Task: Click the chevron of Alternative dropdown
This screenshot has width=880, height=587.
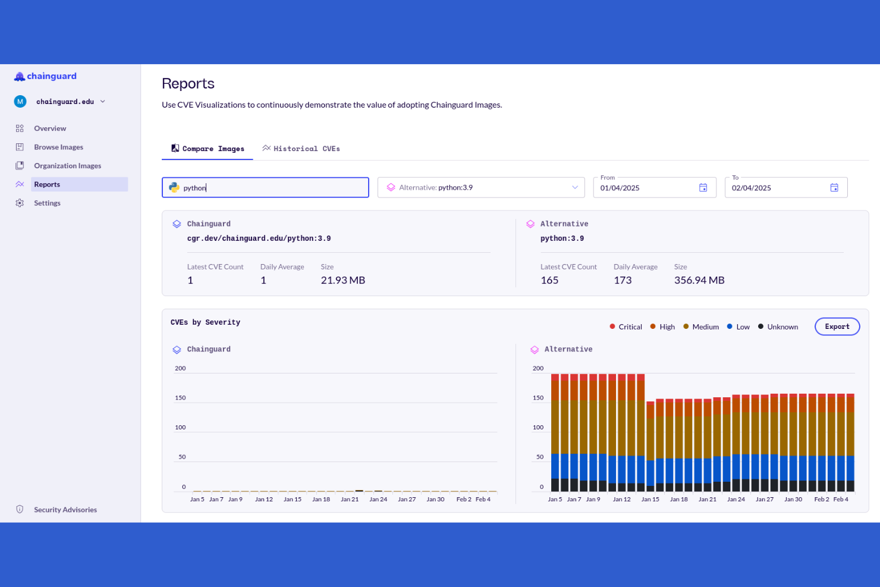Action: (x=575, y=187)
